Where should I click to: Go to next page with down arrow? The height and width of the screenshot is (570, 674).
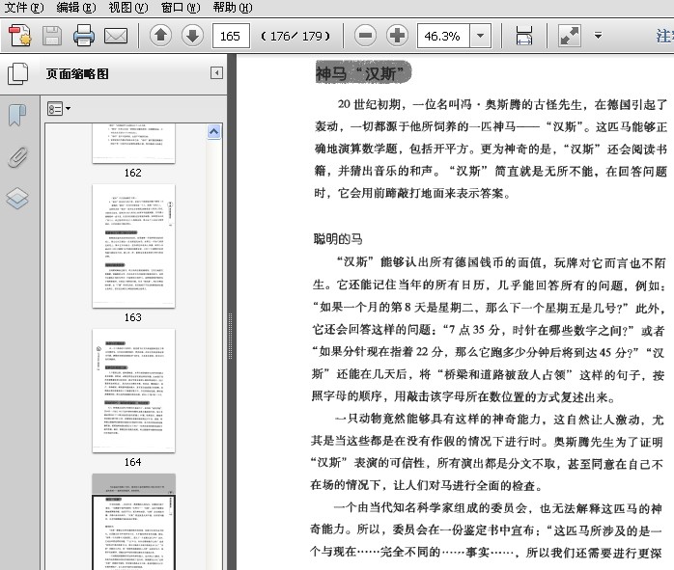pyautogui.click(x=192, y=35)
